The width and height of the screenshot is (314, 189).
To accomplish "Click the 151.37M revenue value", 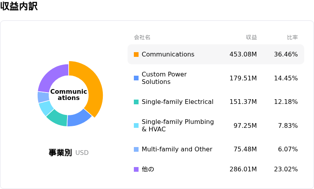I will (243, 102).
